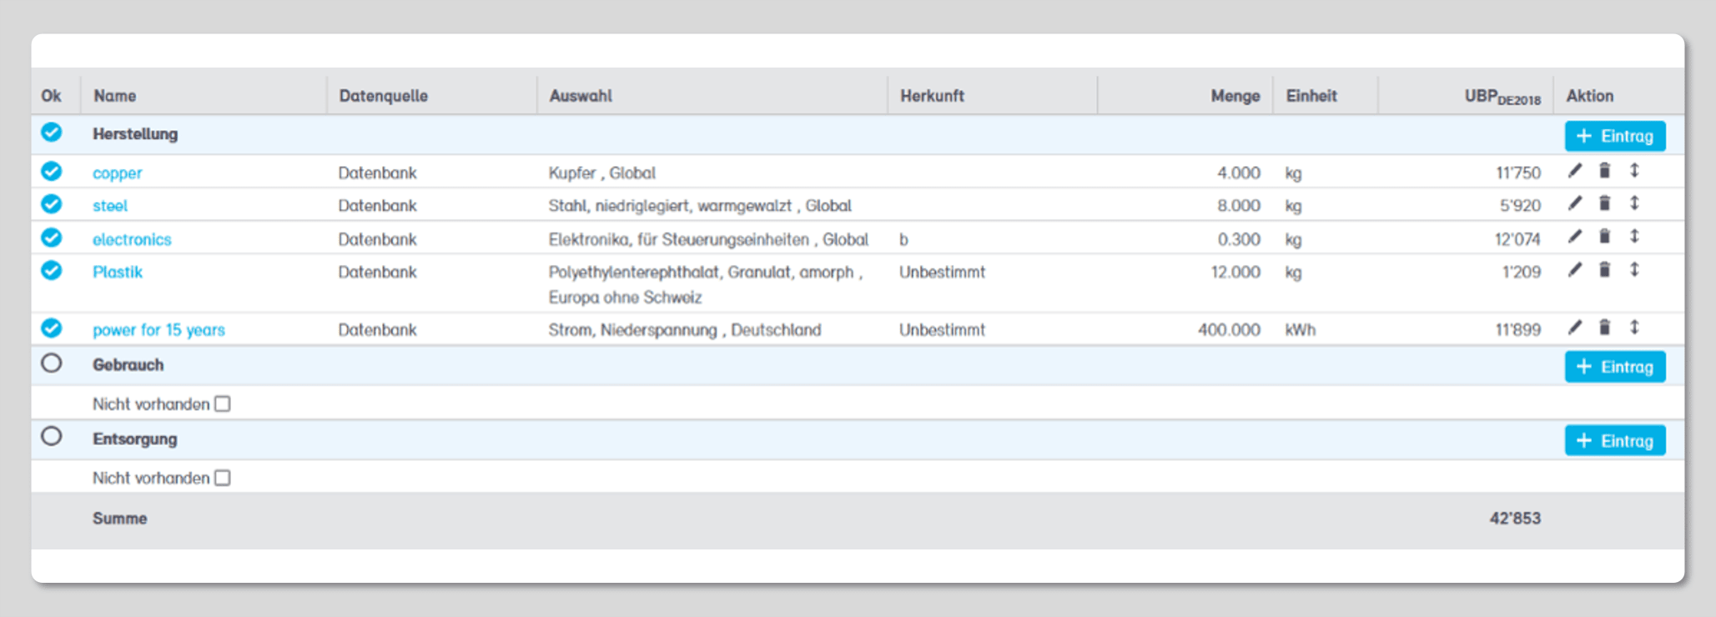Check Nicht vorhanden under Entsorgung
This screenshot has width=1716, height=617.
coord(223,479)
